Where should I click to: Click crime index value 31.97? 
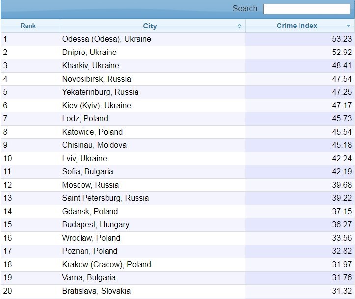tap(342, 265)
